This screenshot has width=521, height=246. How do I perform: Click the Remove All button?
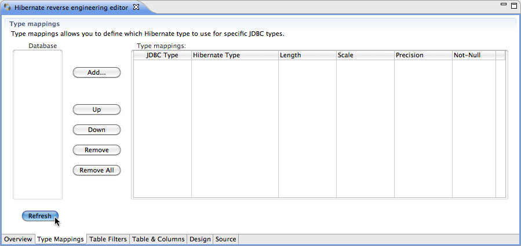pos(97,170)
